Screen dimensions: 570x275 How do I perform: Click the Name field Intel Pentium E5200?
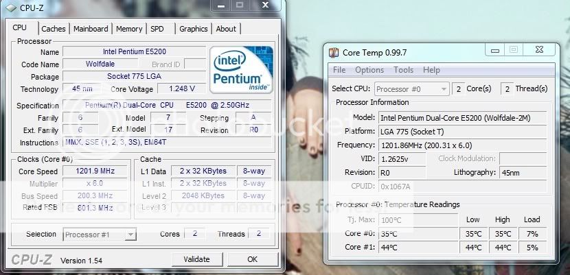135,51
